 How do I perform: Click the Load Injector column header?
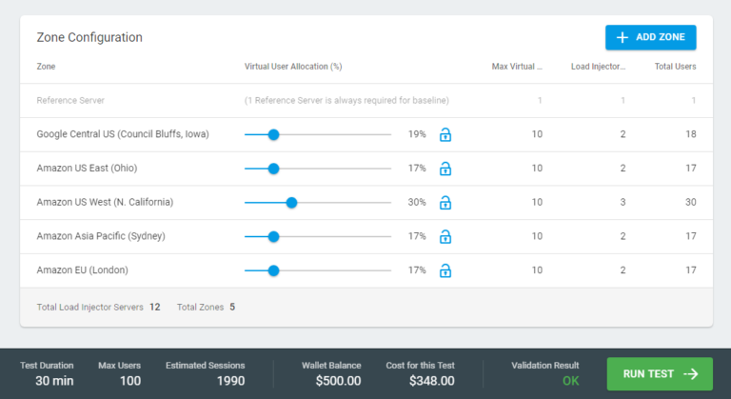(x=598, y=67)
